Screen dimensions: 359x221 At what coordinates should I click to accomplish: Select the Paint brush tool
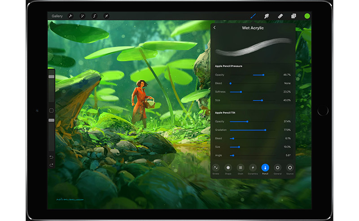(253, 16)
